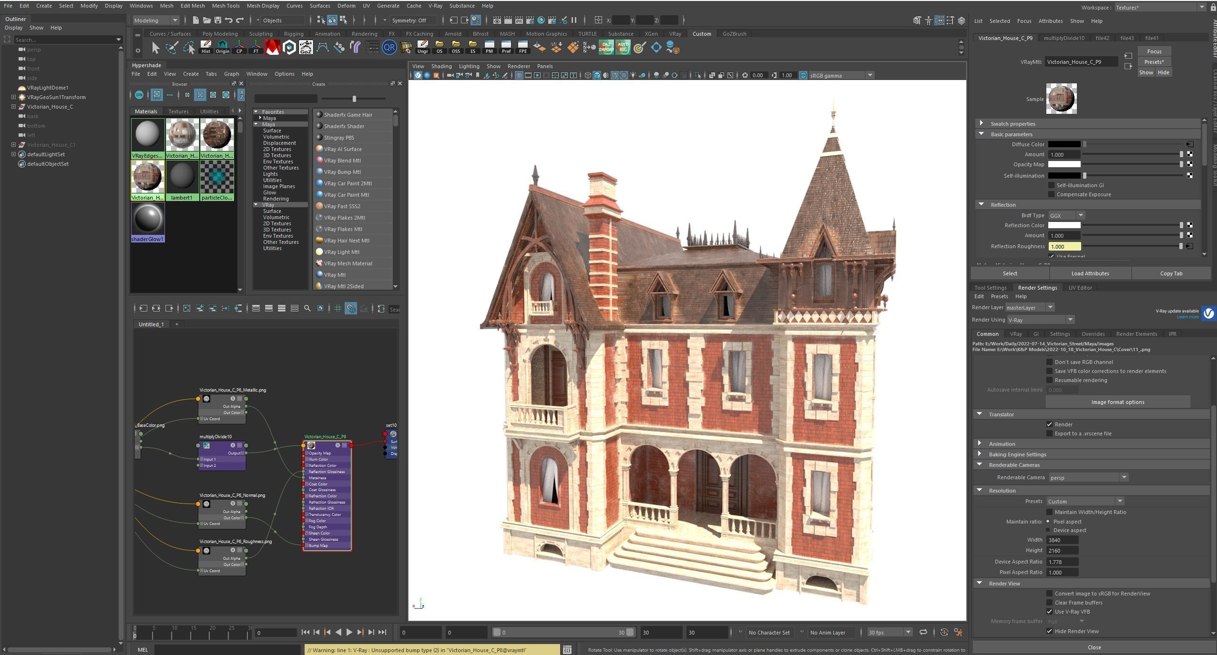Expand Victorian_House_C in the Outliner
Viewport: 1217px width, 655px height.
[13, 107]
